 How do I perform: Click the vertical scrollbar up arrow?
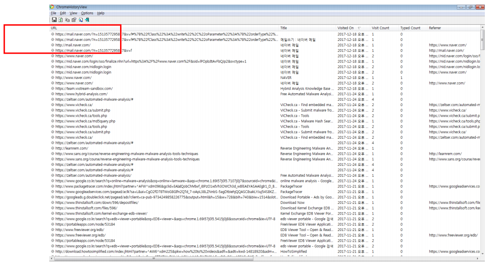click(x=483, y=28)
